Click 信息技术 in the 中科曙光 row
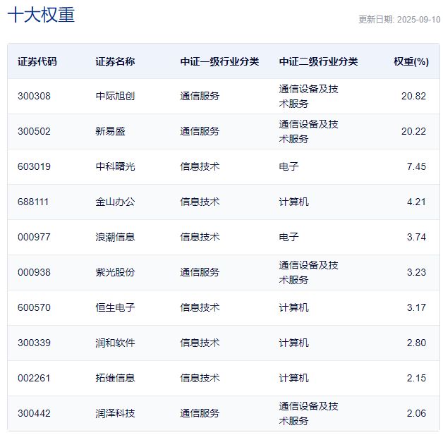 pyautogui.click(x=200, y=166)
